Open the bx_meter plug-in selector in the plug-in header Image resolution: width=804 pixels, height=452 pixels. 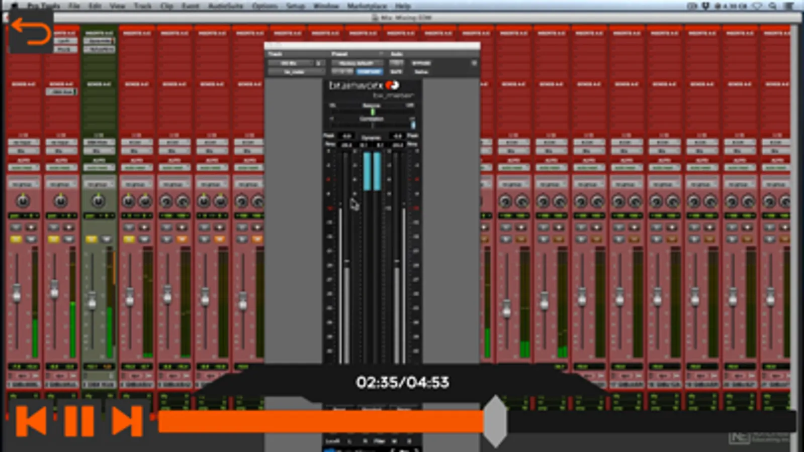point(296,72)
